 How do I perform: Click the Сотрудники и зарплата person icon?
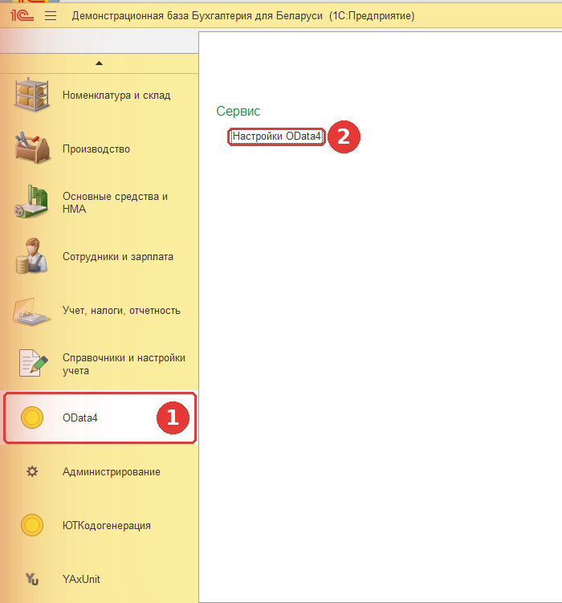[32, 256]
